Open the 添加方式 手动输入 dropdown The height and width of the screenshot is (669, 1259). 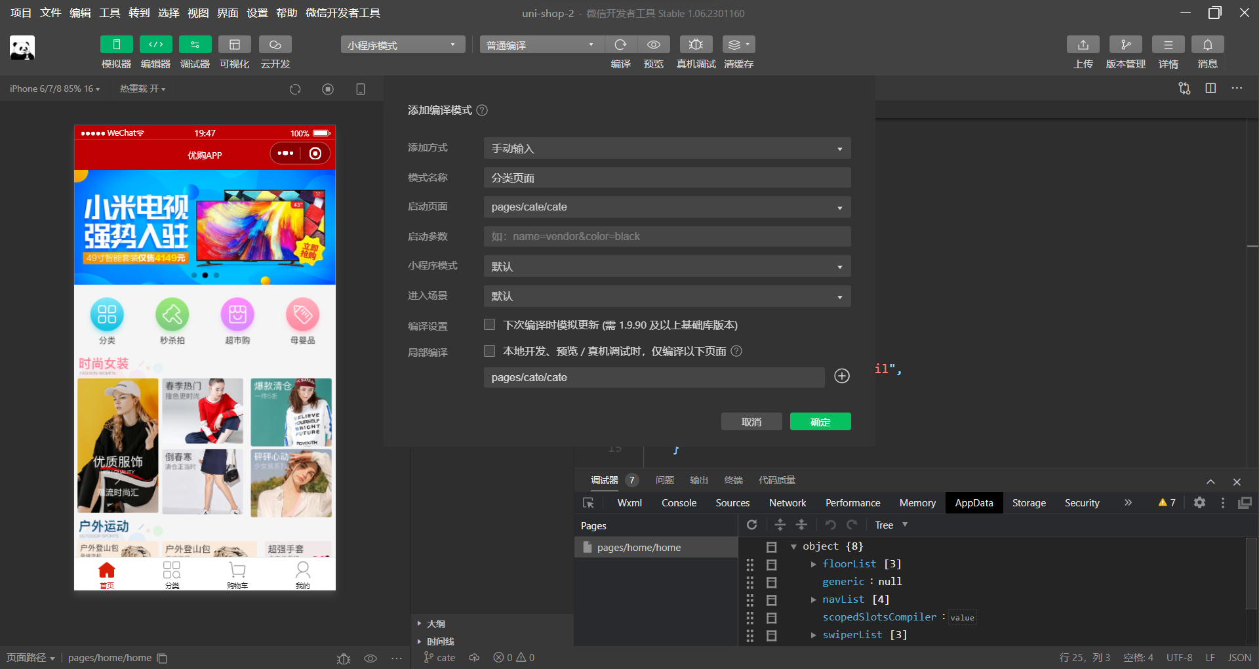(x=668, y=148)
